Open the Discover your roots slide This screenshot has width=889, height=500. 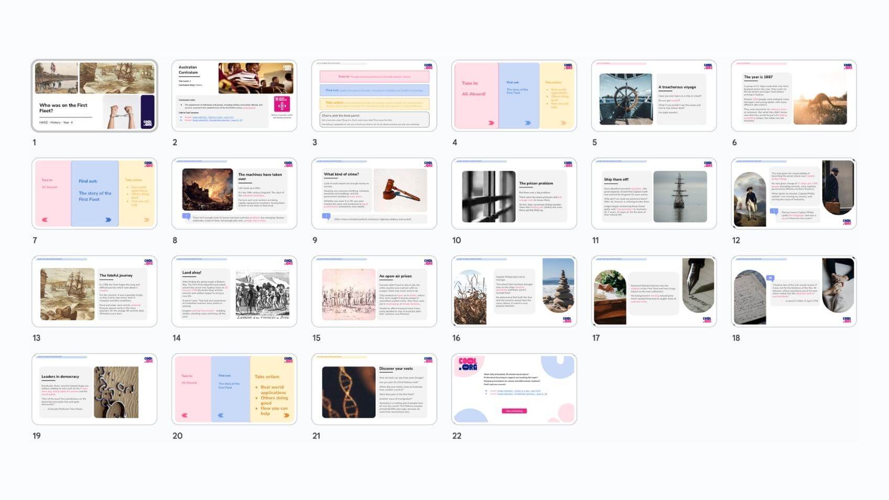click(x=374, y=389)
